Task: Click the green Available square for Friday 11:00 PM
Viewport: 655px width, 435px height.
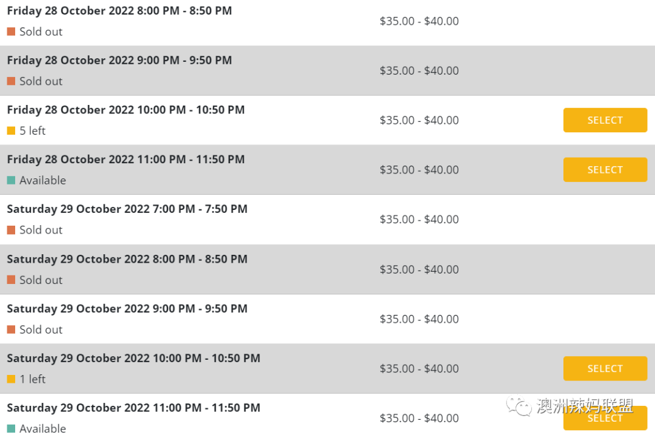Action: tap(12, 181)
